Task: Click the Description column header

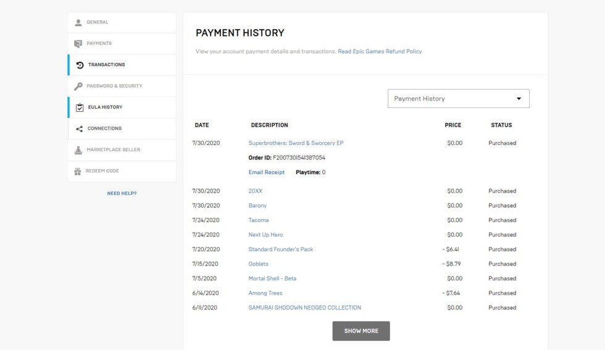Action: pyautogui.click(x=269, y=125)
